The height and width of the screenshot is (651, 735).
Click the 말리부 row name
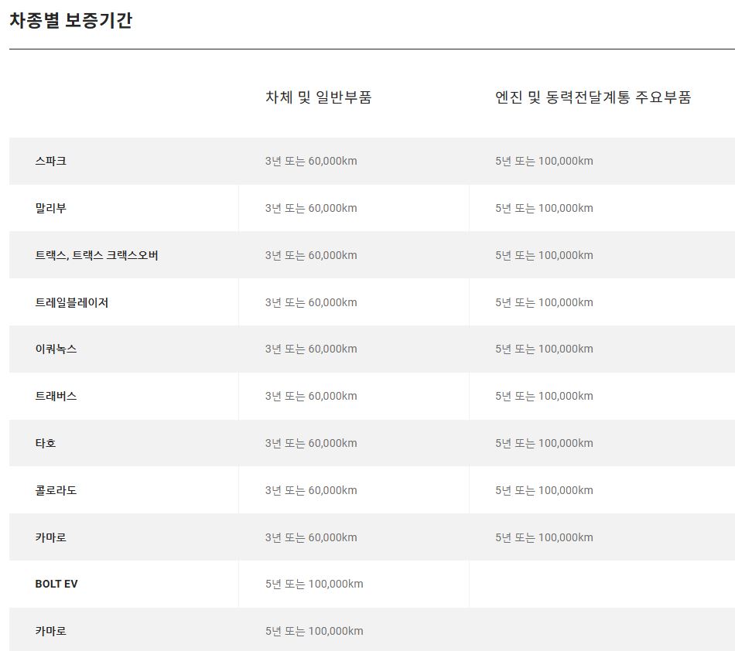point(50,208)
